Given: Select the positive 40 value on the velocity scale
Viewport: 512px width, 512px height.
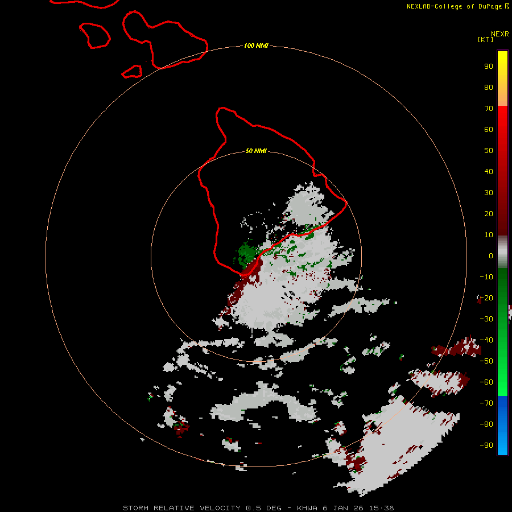Looking at the screenshot, I should (x=489, y=171).
